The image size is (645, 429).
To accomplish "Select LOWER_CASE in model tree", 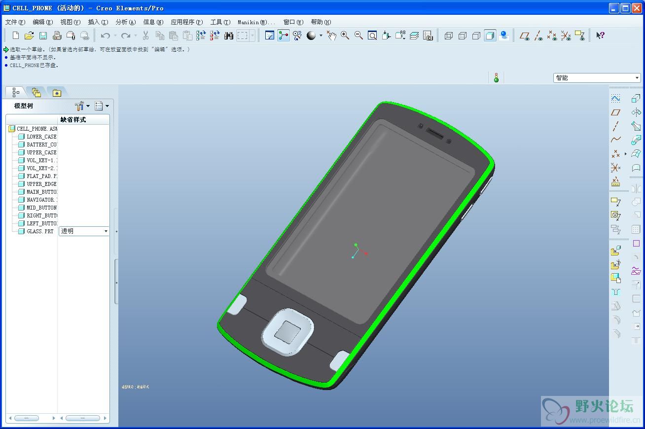I will [41, 137].
